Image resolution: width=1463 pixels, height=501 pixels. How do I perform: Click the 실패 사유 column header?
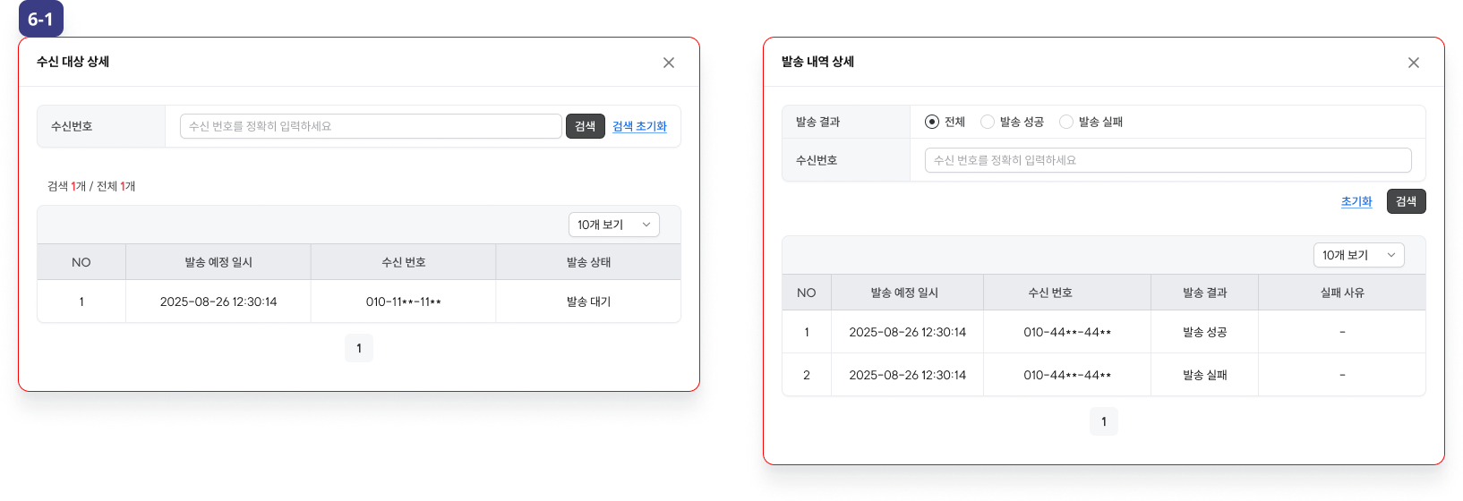click(x=1341, y=293)
